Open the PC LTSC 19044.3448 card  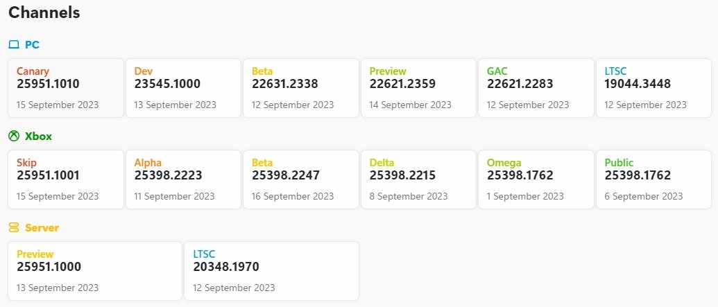coord(653,88)
